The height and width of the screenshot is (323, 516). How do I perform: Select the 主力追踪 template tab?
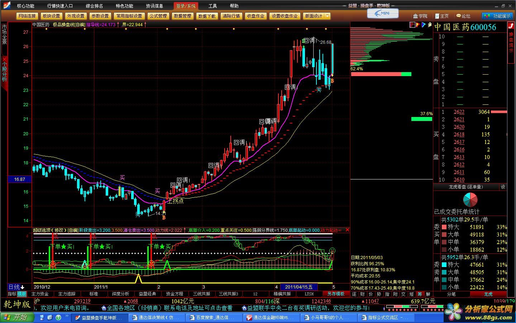[67, 294]
